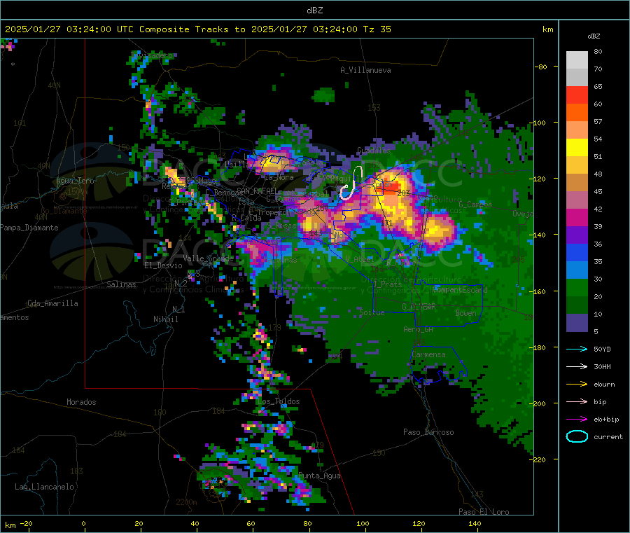The width and height of the screenshot is (630, 533).
Task: Click the pink bip arrow in legend
Action: click(x=577, y=401)
